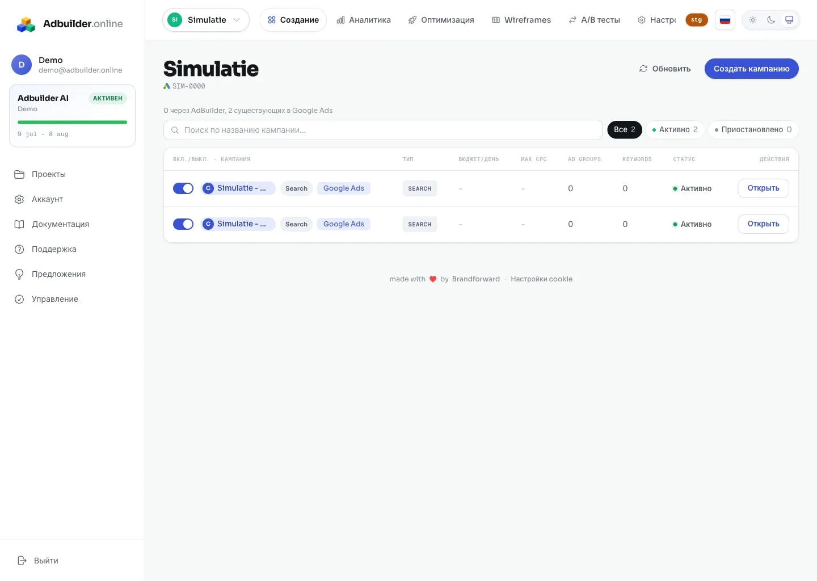This screenshot has height=581, width=817.
Task: Filter campaigns by Активно status
Action: (675, 130)
